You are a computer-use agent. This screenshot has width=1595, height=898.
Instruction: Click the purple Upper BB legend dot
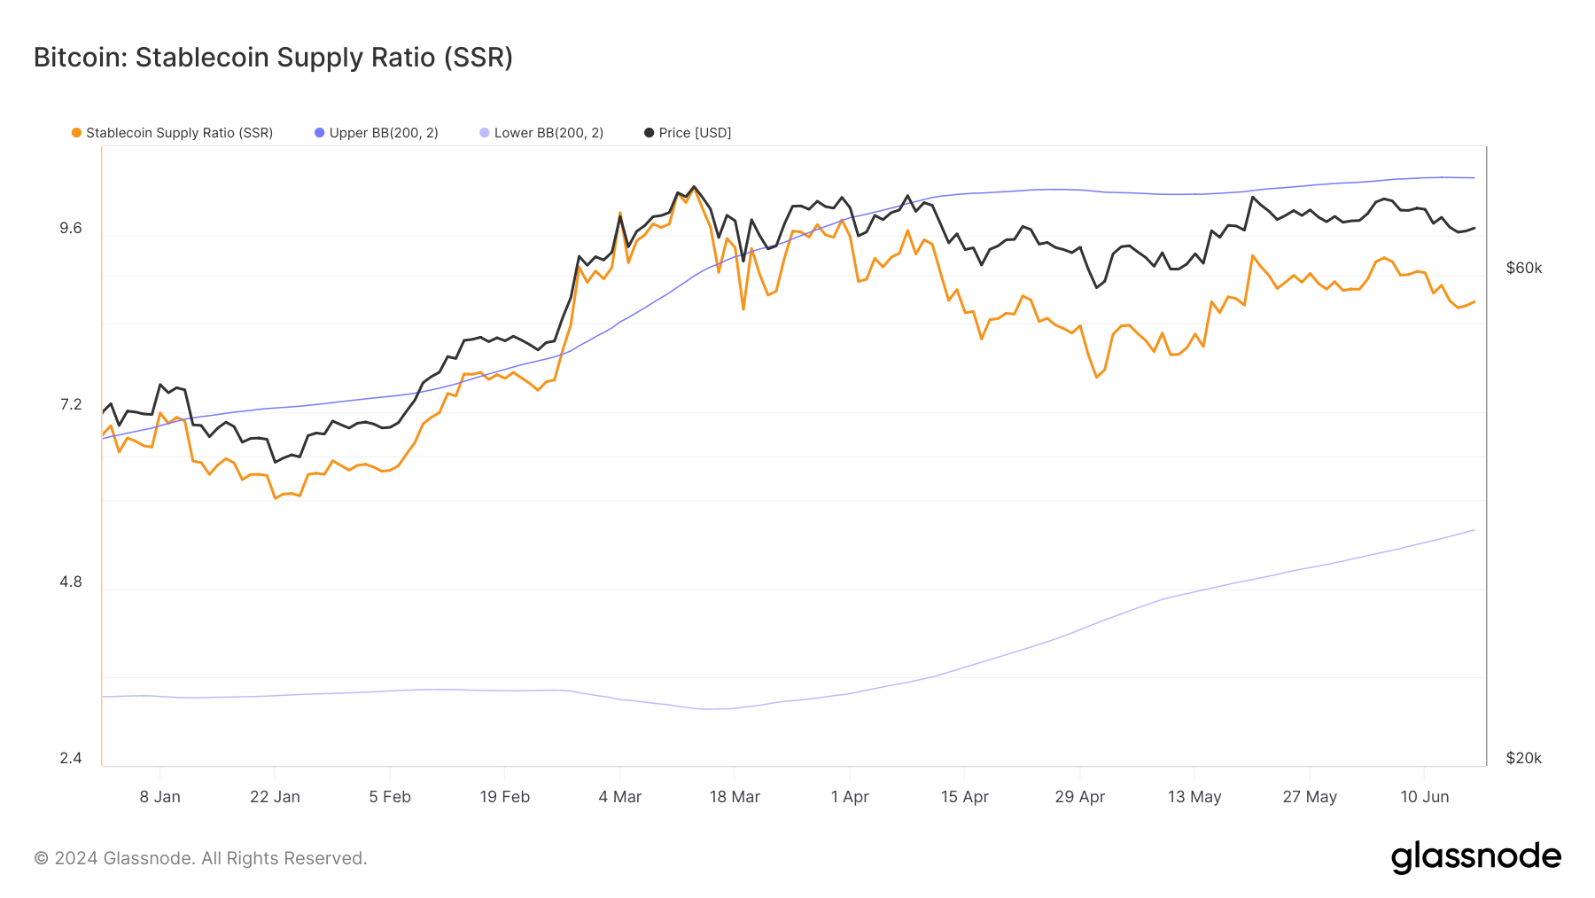[320, 133]
